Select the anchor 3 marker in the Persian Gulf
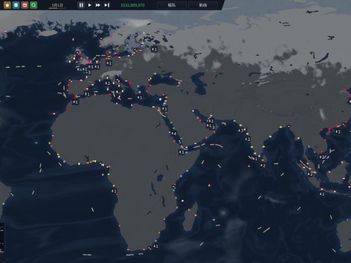The height and width of the screenshot is (263, 351). (212, 127)
